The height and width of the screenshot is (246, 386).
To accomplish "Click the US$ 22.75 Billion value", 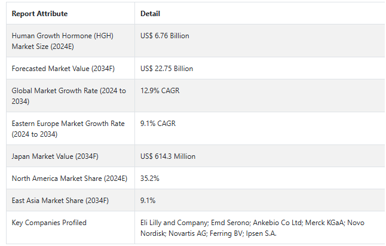I will click(x=167, y=69).
